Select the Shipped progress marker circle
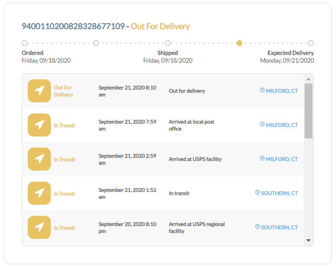The height and width of the screenshot is (267, 336). point(168,43)
